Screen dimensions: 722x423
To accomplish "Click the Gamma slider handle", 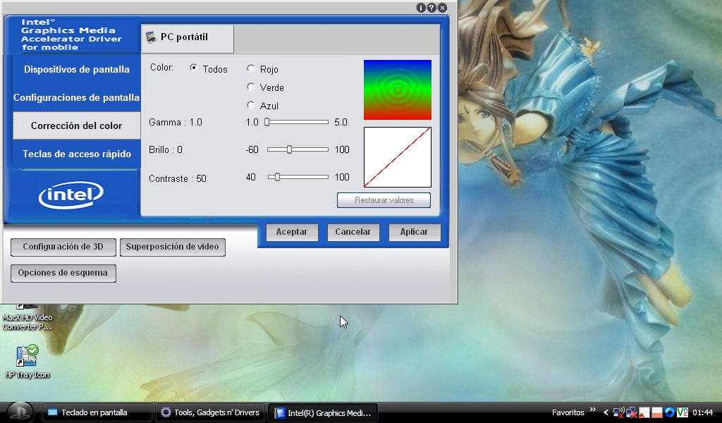I will pos(267,122).
